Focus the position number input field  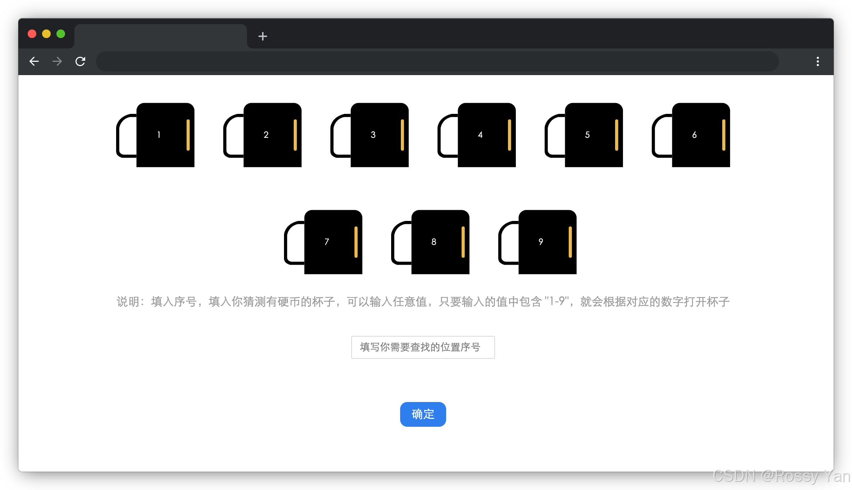click(423, 347)
